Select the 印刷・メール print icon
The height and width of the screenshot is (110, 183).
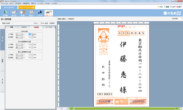pos(49,13)
